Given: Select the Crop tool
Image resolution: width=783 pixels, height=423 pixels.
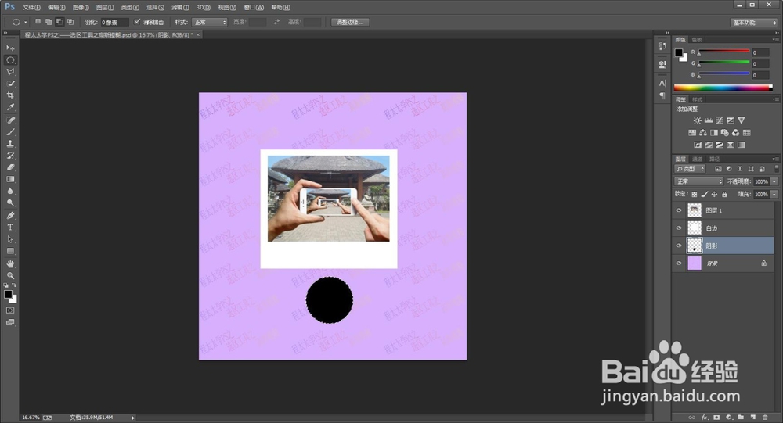Looking at the screenshot, I should coord(10,95).
